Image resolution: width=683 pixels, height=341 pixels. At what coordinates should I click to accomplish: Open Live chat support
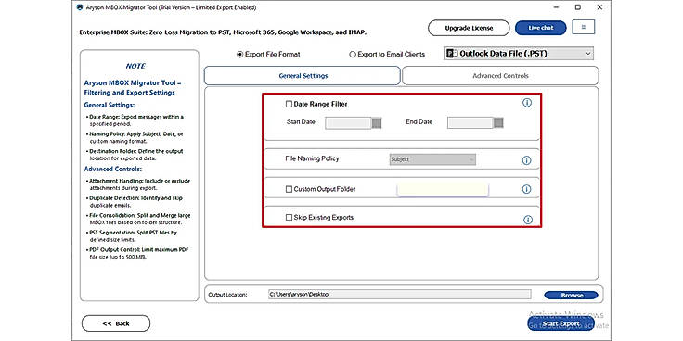point(541,28)
